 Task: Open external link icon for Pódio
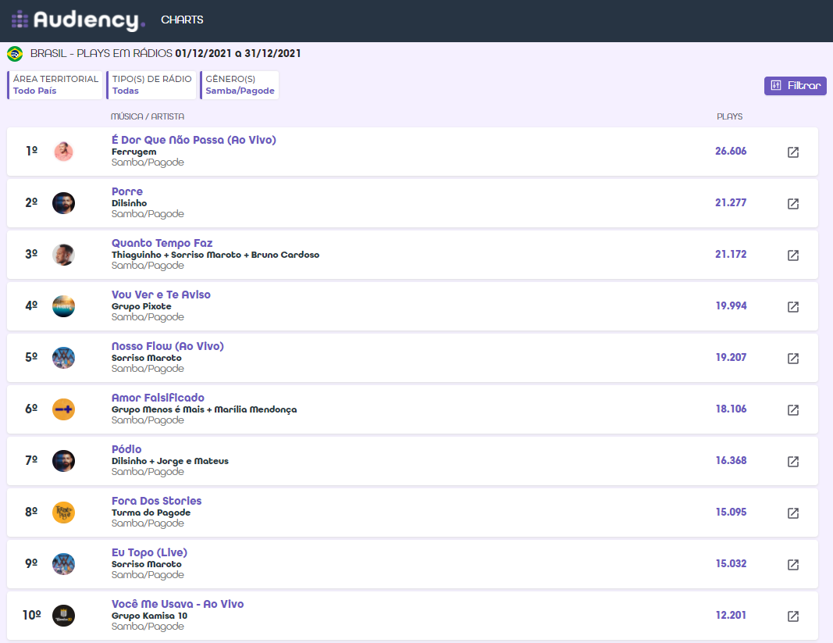pyautogui.click(x=792, y=462)
